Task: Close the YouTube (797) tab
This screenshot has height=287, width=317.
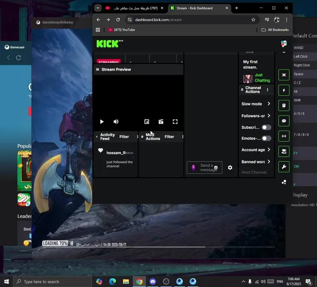Action: [x=162, y=8]
